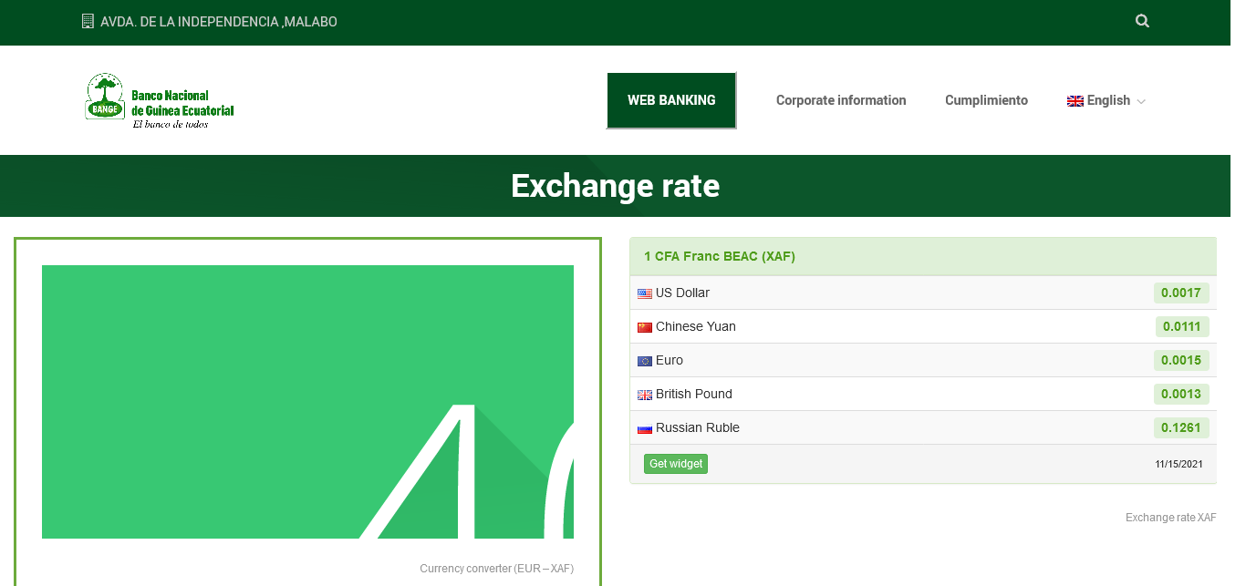Click the US flag icon
The image size is (1246, 586).
645,293
